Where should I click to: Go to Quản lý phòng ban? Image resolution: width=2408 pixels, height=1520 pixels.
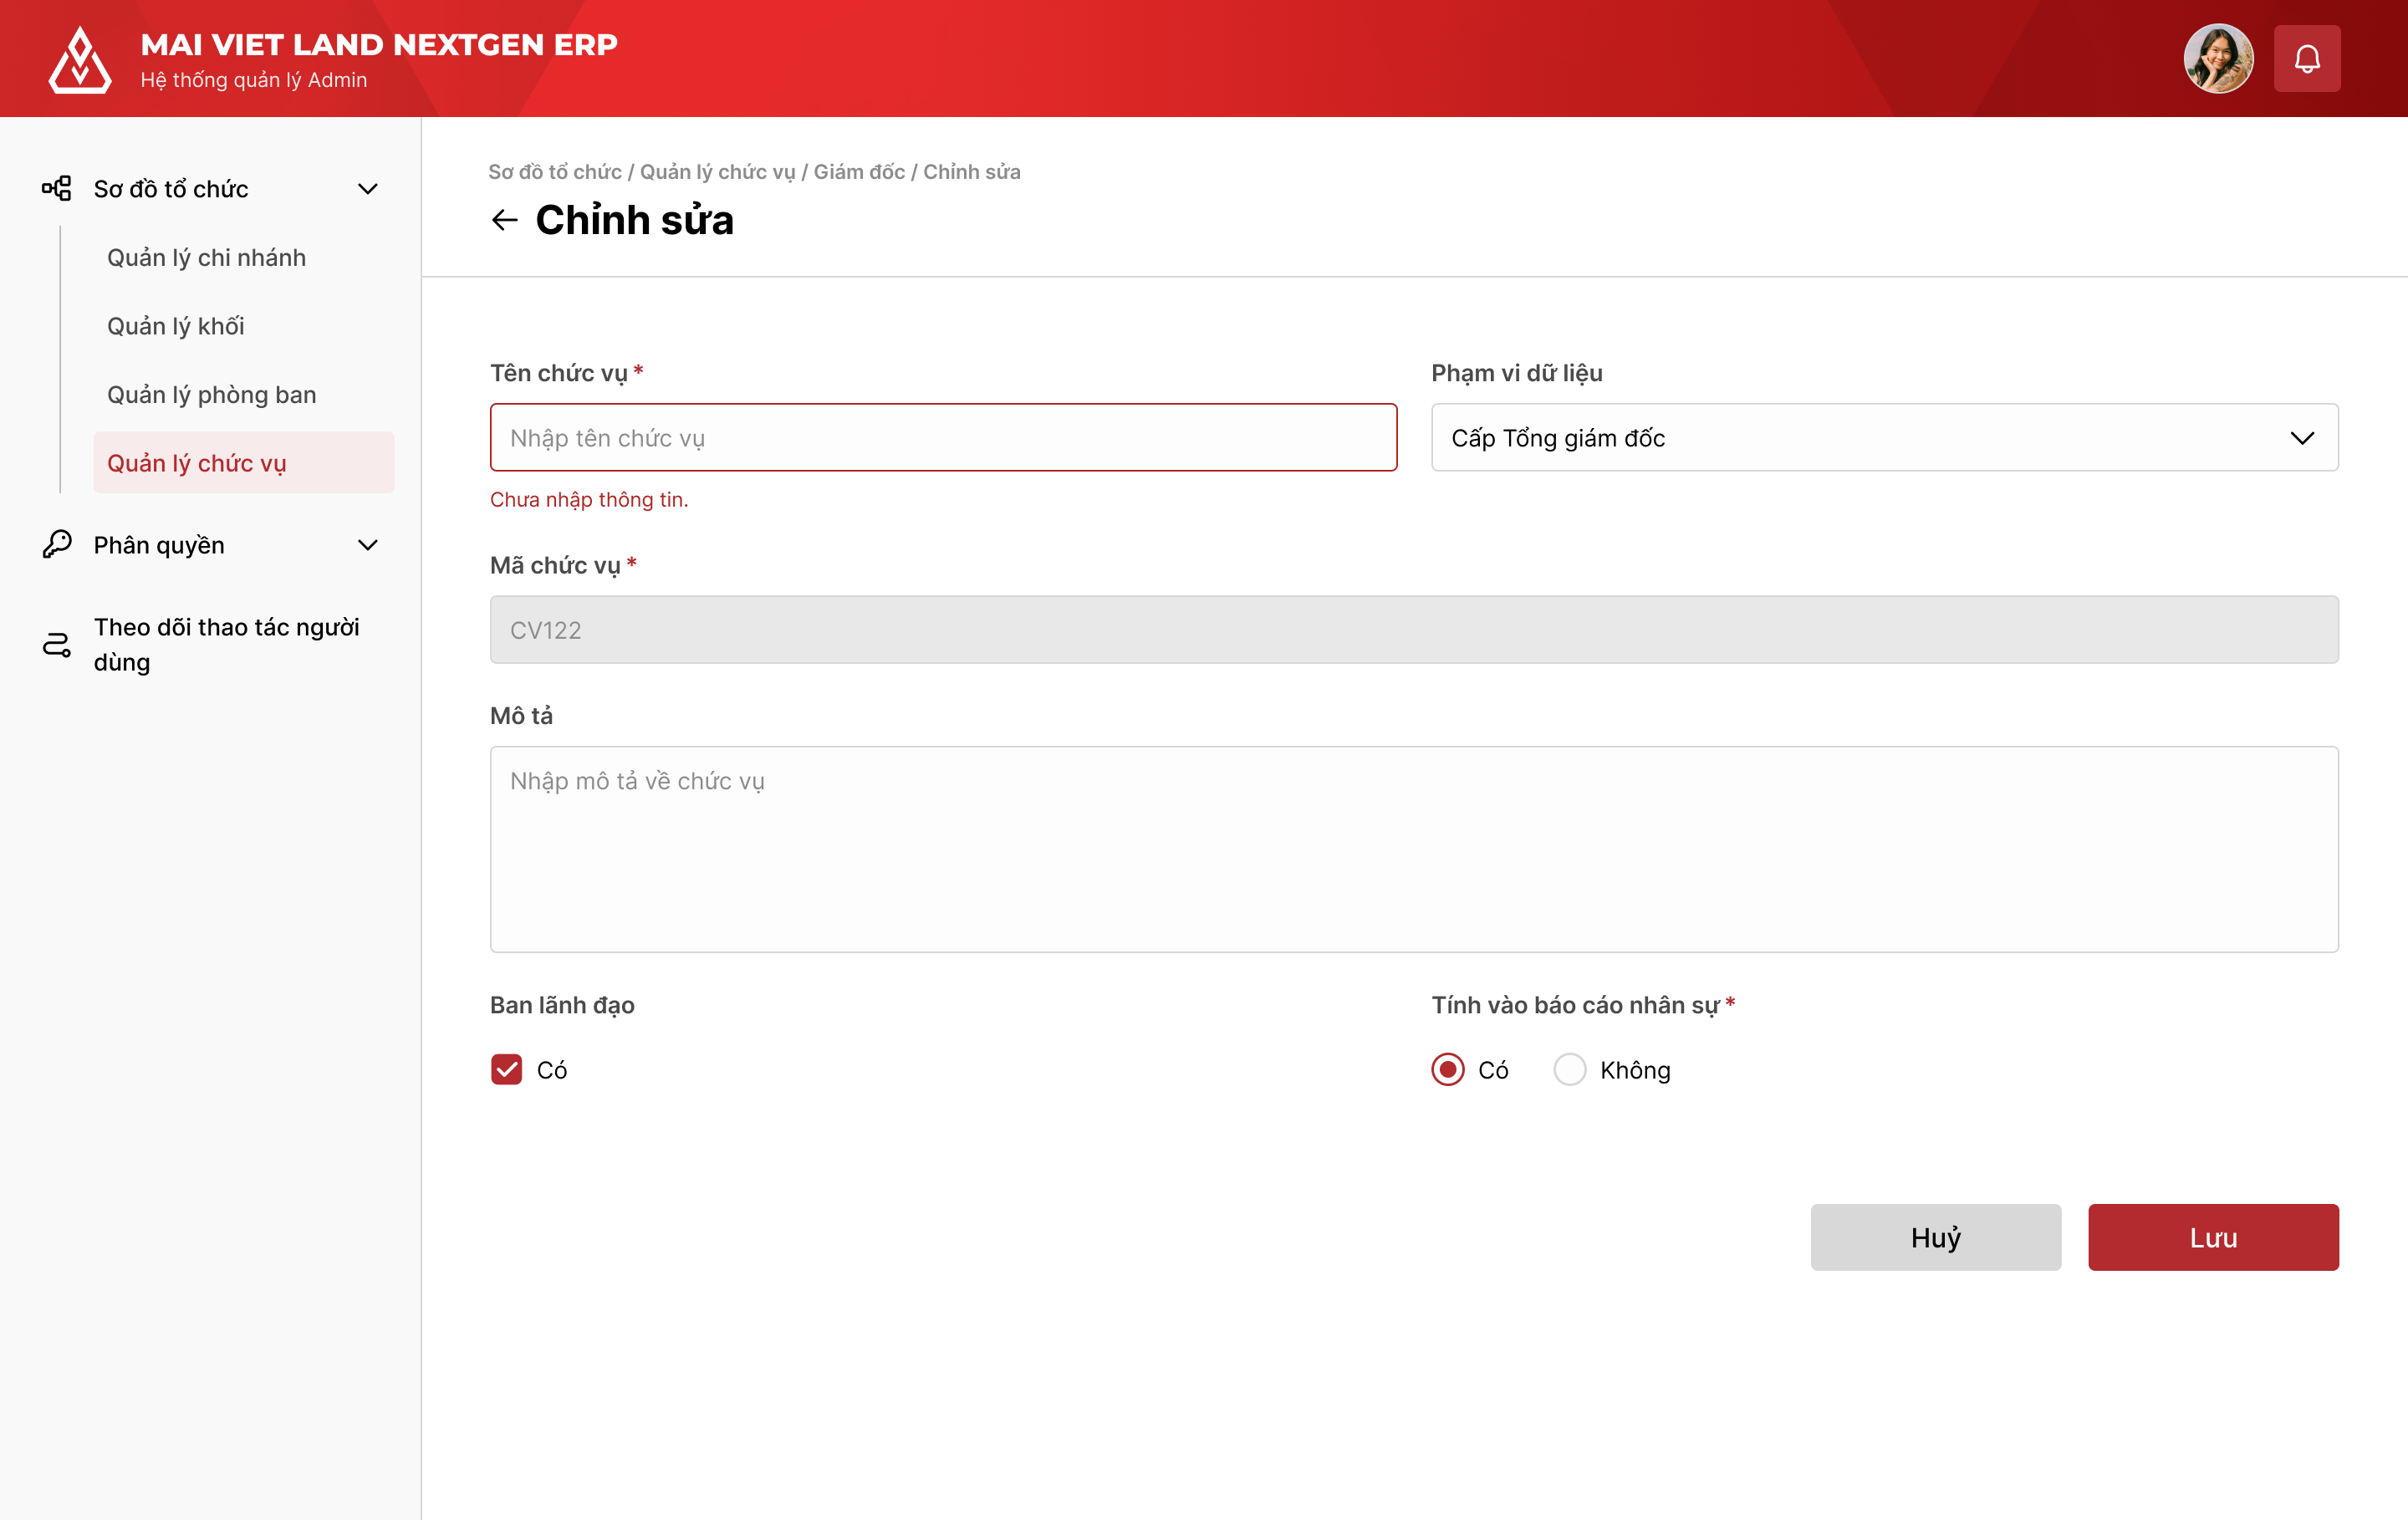click(x=211, y=394)
